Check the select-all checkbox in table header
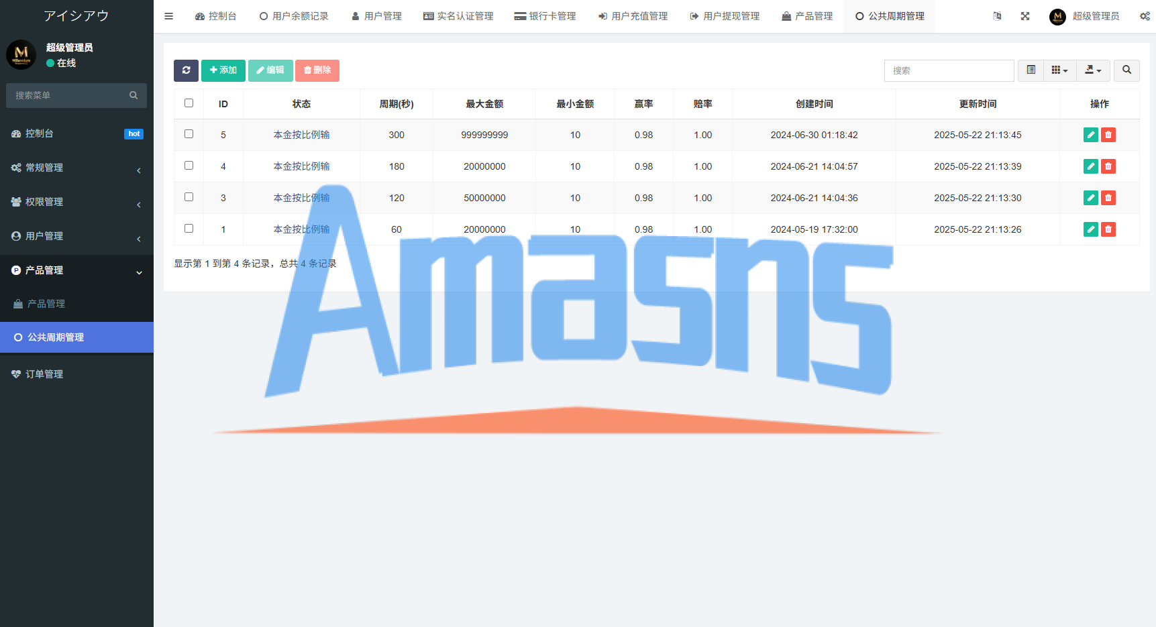This screenshot has width=1156, height=627. coord(189,103)
